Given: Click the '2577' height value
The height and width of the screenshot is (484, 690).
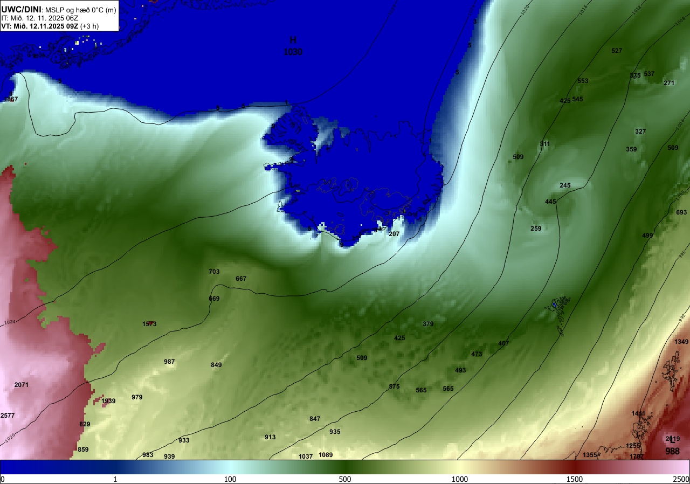Looking at the screenshot, I should (x=8, y=416).
